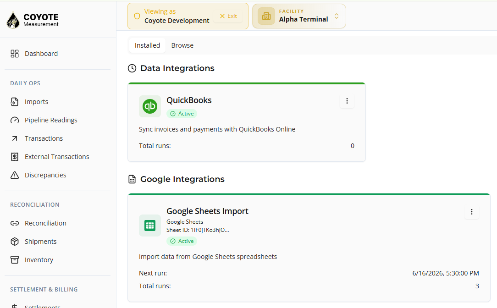The image size is (497, 308).
Task: Open QuickBooks three-dot options menu
Action: pyautogui.click(x=347, y=101)
